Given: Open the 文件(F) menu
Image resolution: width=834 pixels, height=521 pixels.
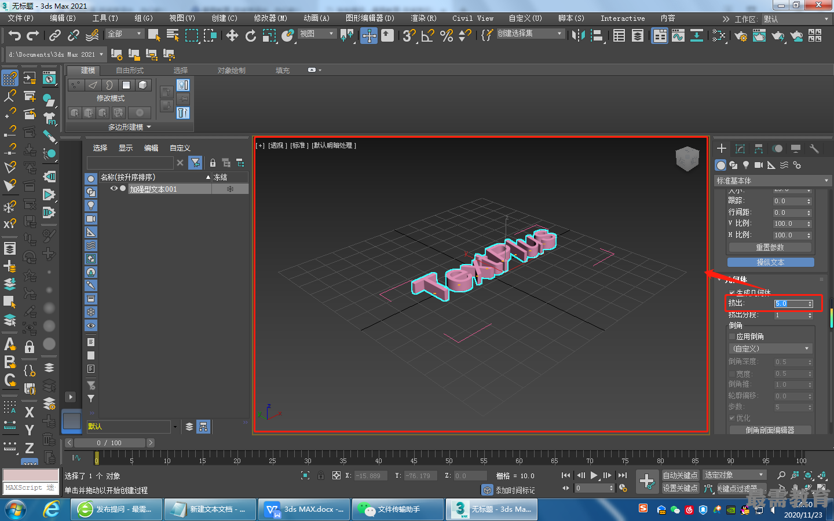Looking at the screenshot, I should tap(20, 19).
